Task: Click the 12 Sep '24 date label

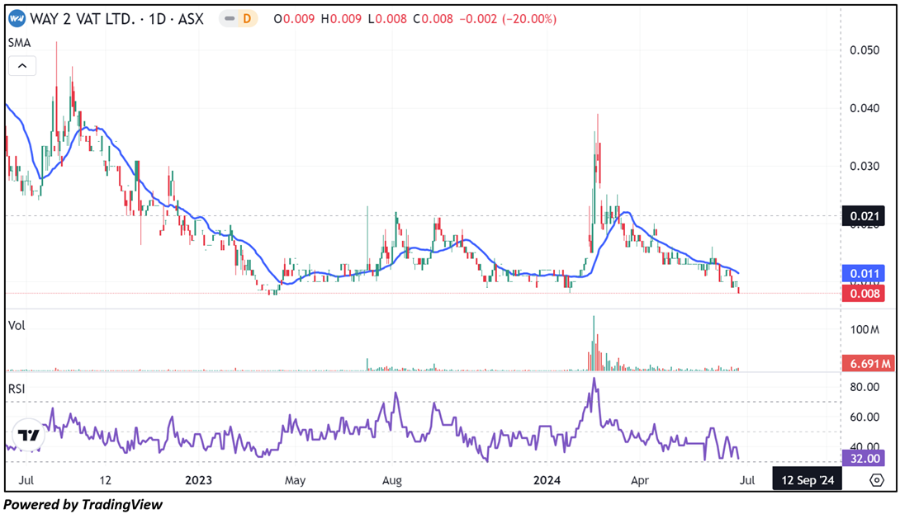Action: pos(807,479)
